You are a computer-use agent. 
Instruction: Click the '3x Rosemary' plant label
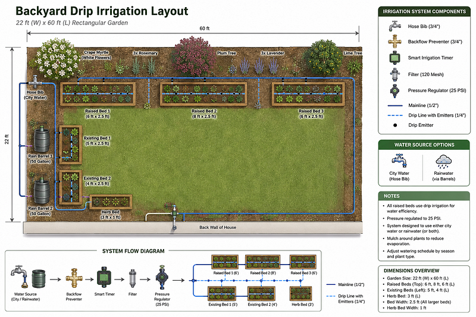(x=145, y=53)
